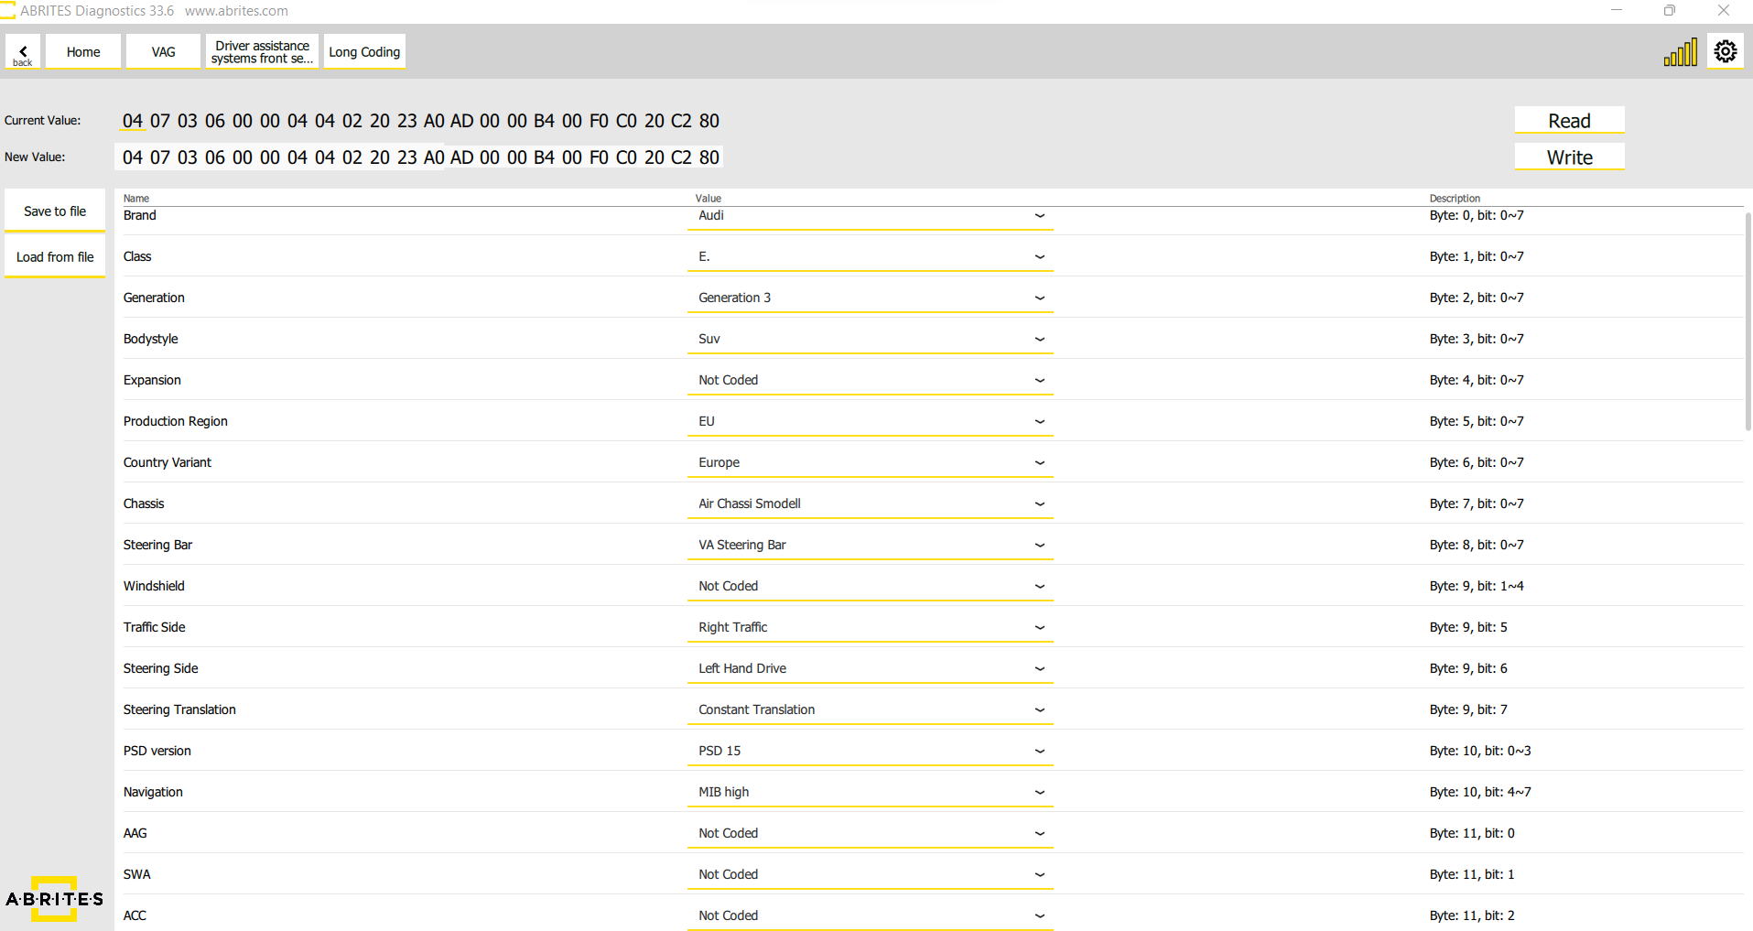Click the Name column header
Viewport: 1753px width, 931px height.
click(136, 198)
